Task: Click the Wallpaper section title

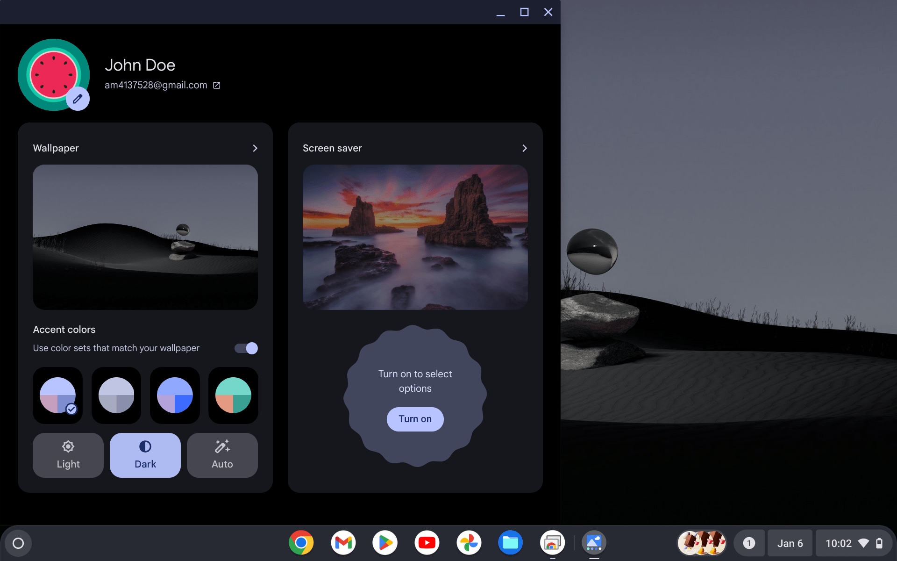Action: pos(56,148)
